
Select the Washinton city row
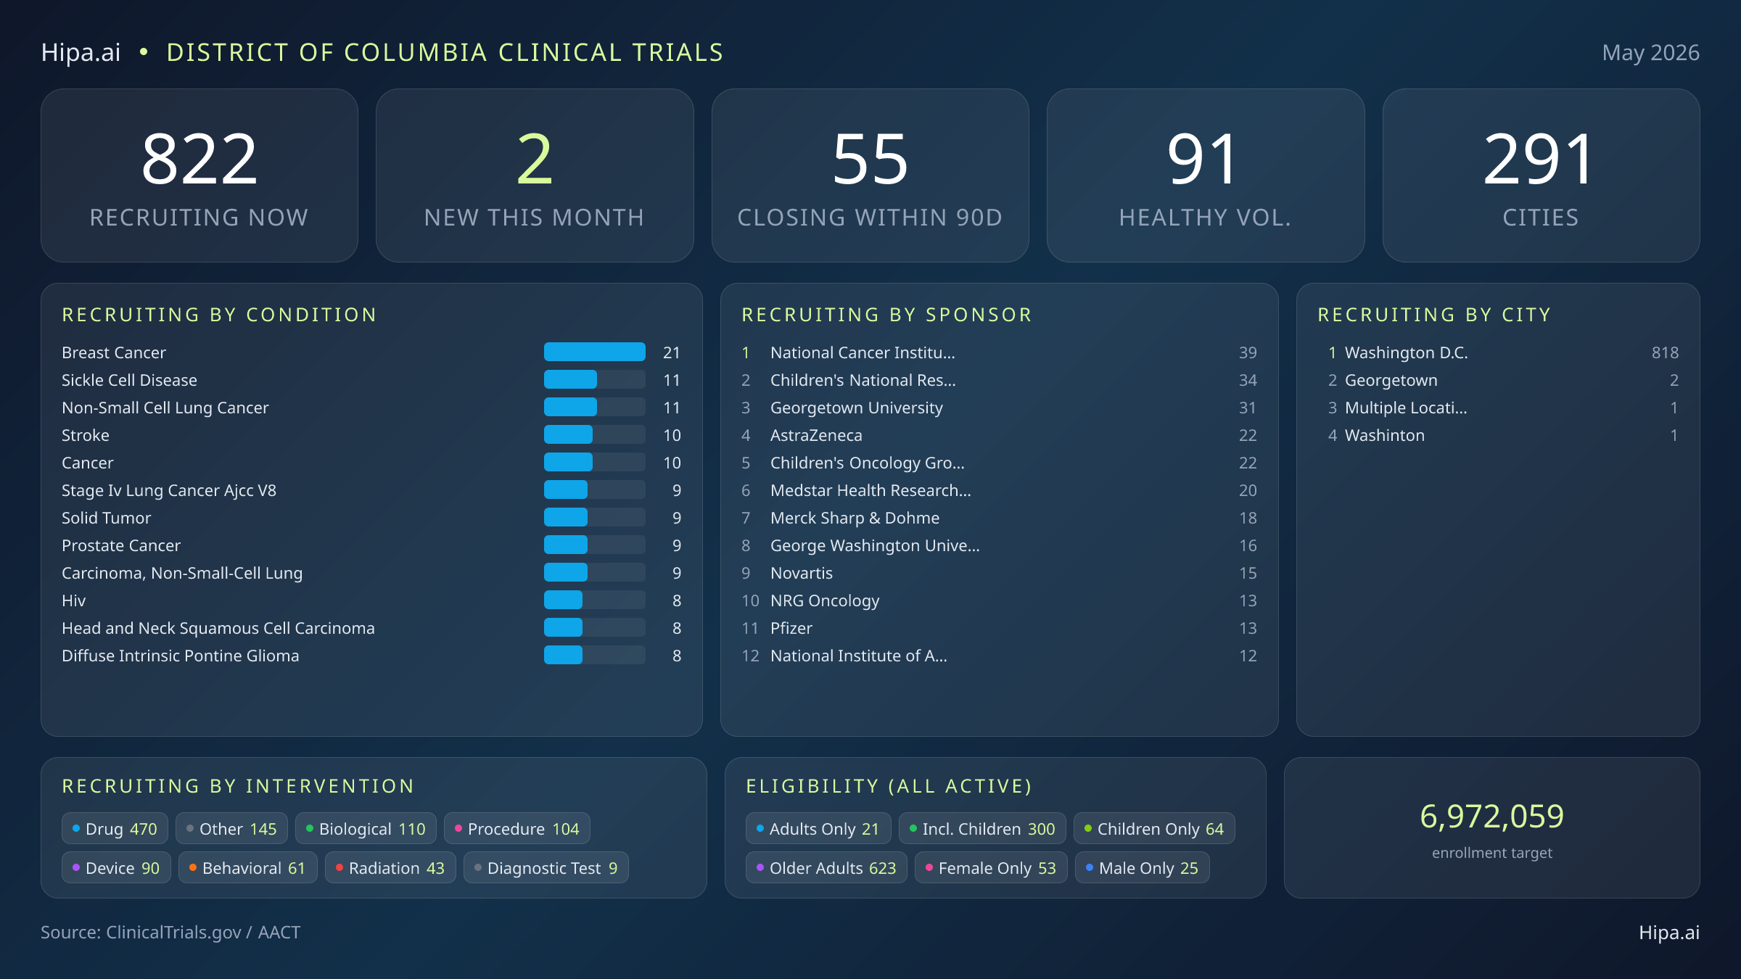(1498, 435)
